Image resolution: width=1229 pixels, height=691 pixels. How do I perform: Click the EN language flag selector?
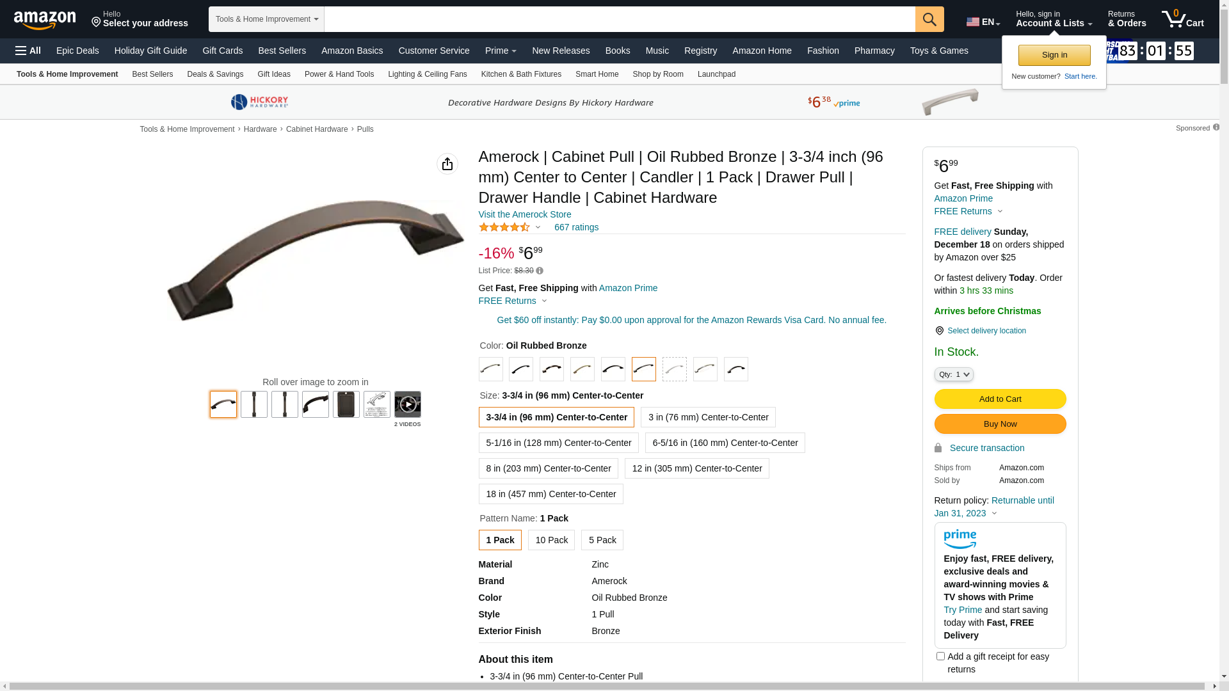click(983, 22)
